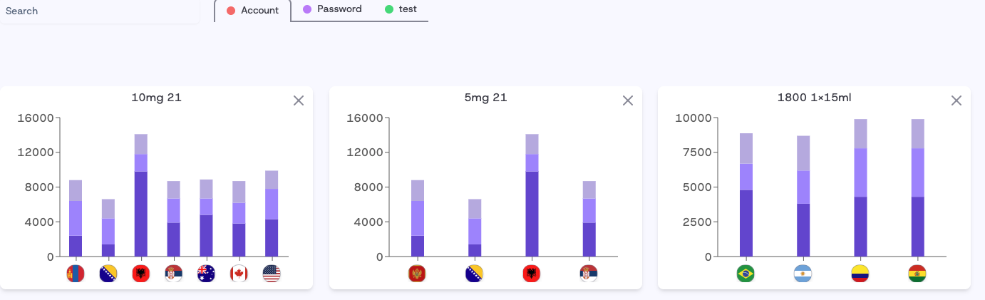Click the 10000 axis label in the 1800 1×15ml chart
The height and width of the screenshot is (300, 985).
[x=693, y=118]
